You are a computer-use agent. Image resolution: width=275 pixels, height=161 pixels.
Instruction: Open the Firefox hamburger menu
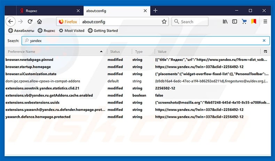265,22
